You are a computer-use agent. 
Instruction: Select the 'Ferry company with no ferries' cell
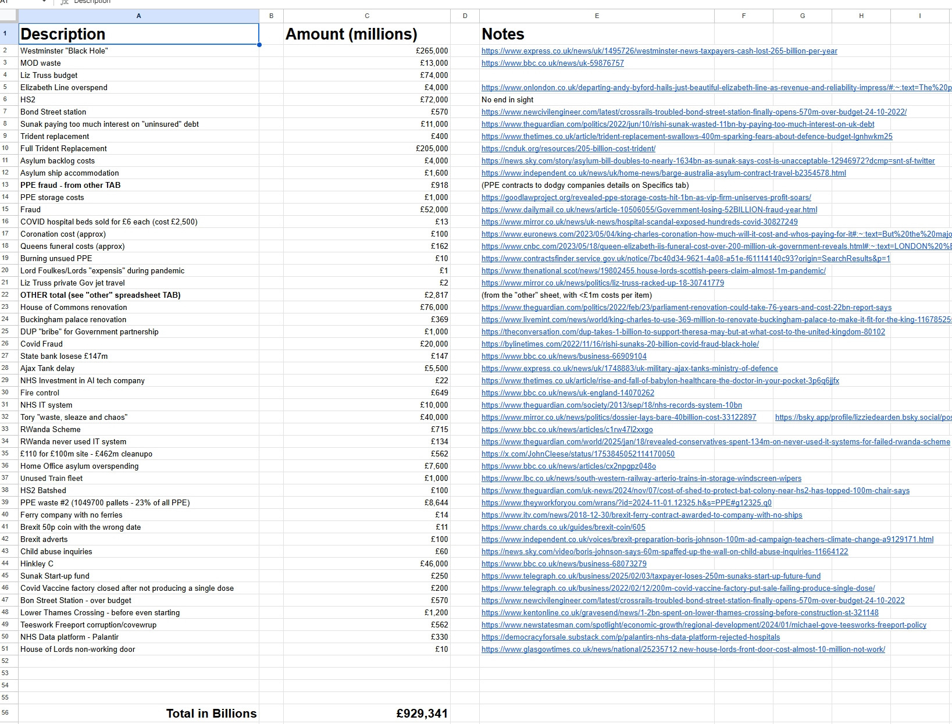[138, 515]
